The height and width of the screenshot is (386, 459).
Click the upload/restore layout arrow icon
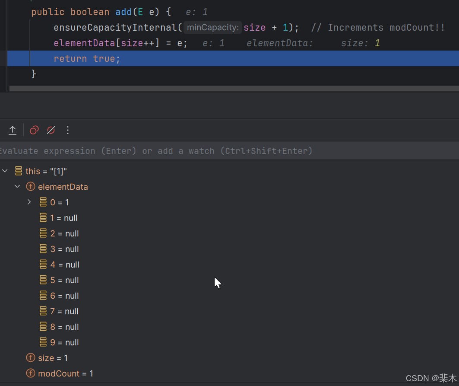13,130
